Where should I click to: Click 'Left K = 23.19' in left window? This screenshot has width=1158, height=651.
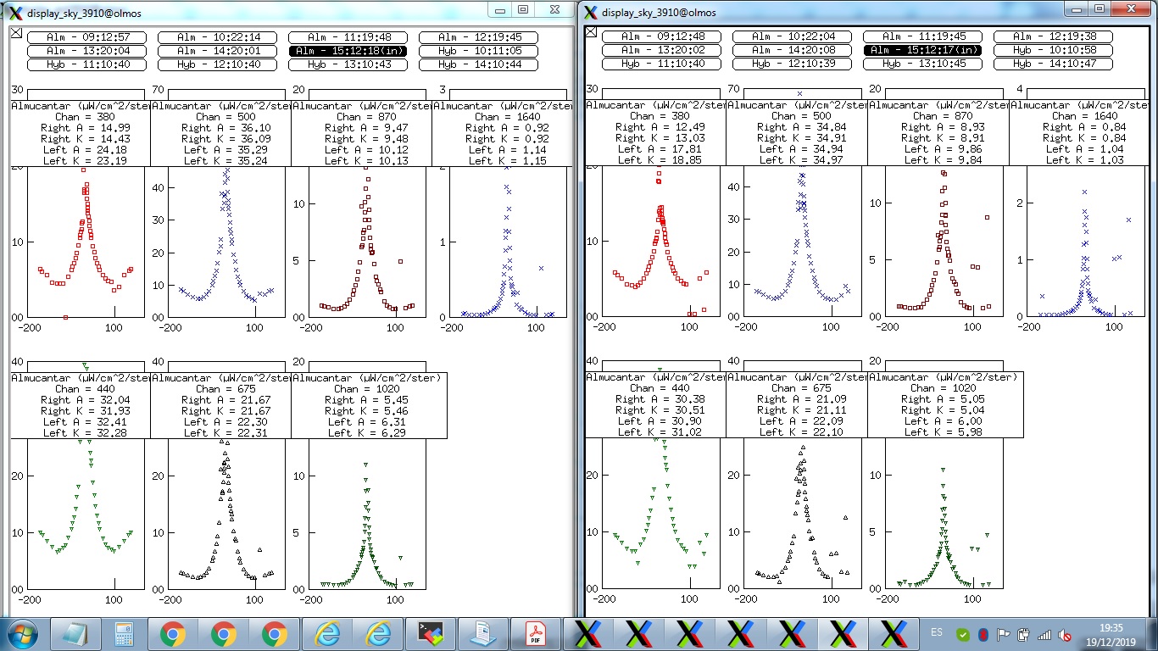coord(86,160)
